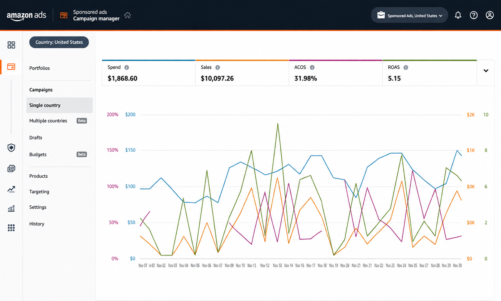Click the $150 spend axis label
This screenshot has width=501, height=301.
(130, 150)
